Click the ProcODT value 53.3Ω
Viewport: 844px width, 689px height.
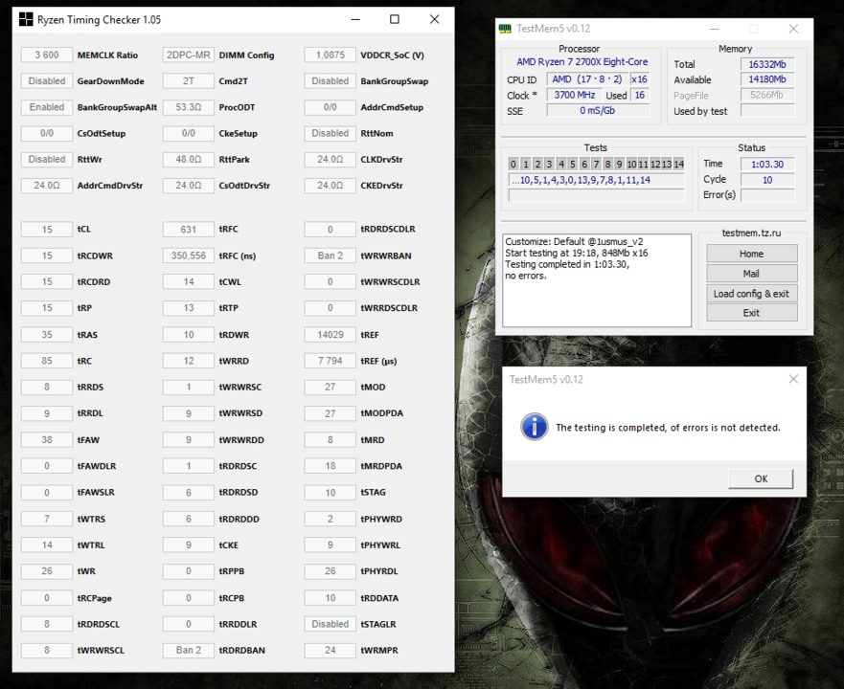[x=189, y=107]
